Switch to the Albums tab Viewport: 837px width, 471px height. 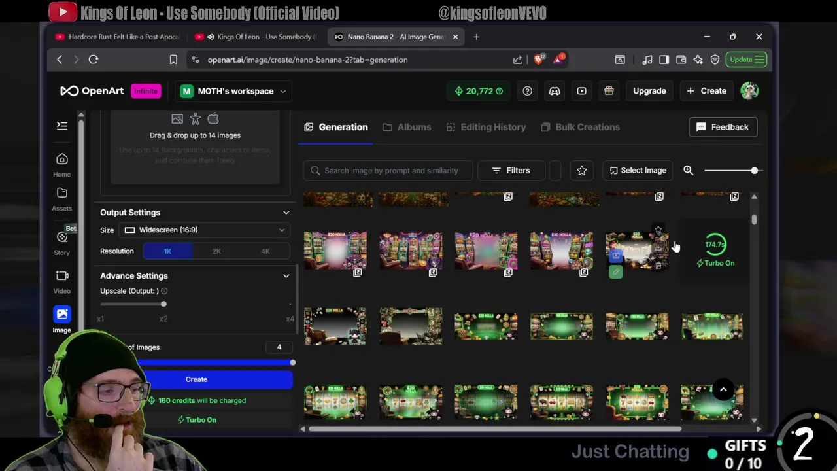pos(407,127)
